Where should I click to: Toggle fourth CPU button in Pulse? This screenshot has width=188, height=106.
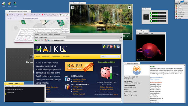(x=150, y=21)
